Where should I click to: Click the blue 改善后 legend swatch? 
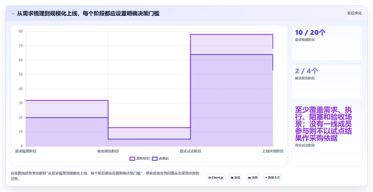tap(155, 158)
